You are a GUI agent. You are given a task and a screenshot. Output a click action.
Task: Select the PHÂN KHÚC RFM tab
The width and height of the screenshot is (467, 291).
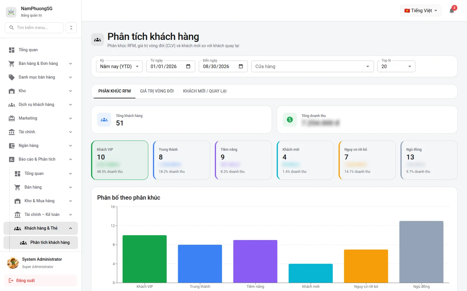pyautogui.click(x=114, y=91)
